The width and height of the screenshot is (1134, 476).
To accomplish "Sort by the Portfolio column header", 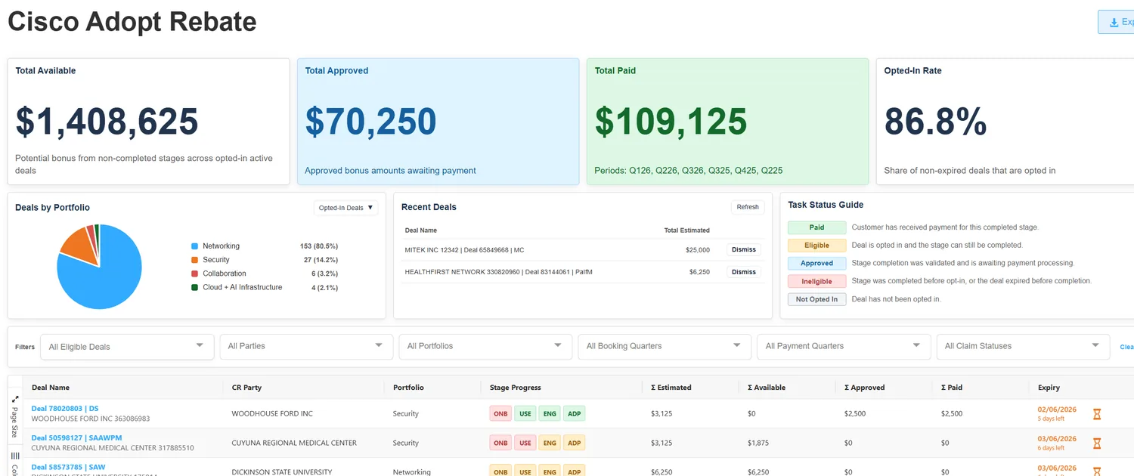I will tap(408, 388).
